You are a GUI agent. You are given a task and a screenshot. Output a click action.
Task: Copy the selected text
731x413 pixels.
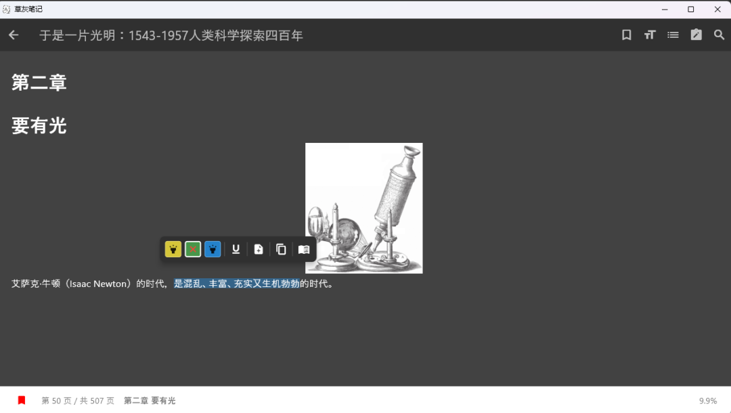tap(281, 249)
